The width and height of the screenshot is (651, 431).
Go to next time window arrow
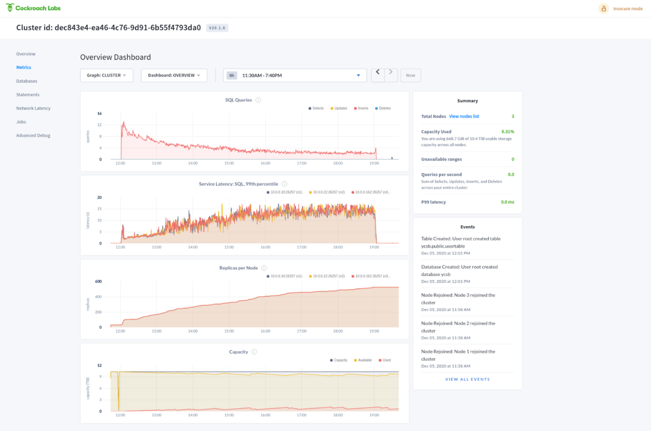click(x=391, y=75)
